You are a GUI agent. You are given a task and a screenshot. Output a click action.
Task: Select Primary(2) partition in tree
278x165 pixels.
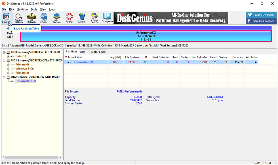(x=22, y=73)
